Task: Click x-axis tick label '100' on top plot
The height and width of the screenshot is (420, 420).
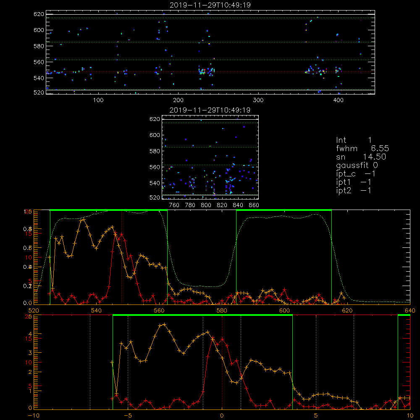Action: click(x=98, y=100)
